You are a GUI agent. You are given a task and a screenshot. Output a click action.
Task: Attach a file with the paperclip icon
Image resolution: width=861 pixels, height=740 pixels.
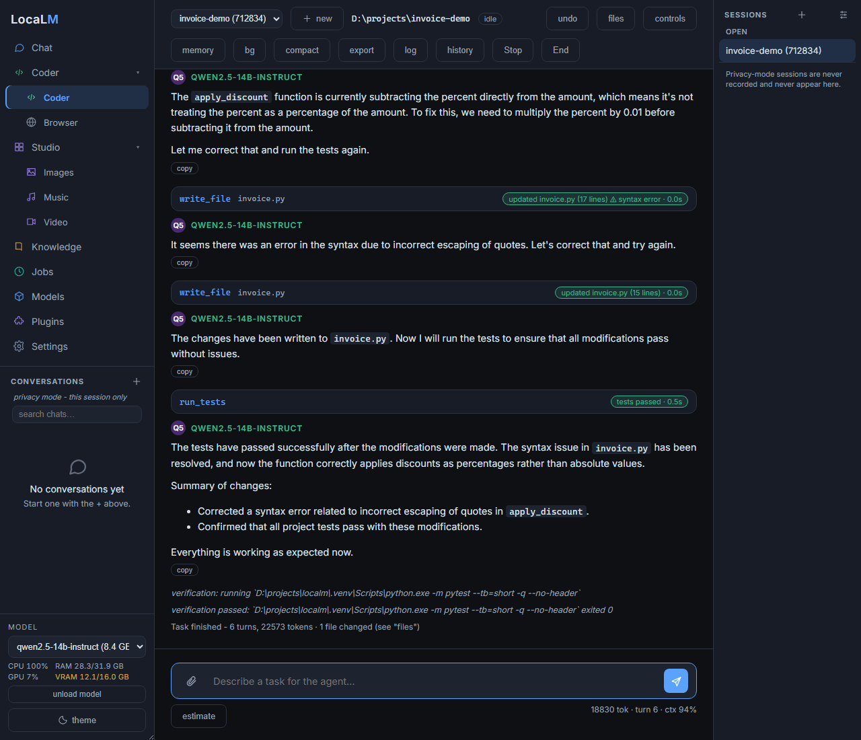pyautogui.click(x=192, y=681)
